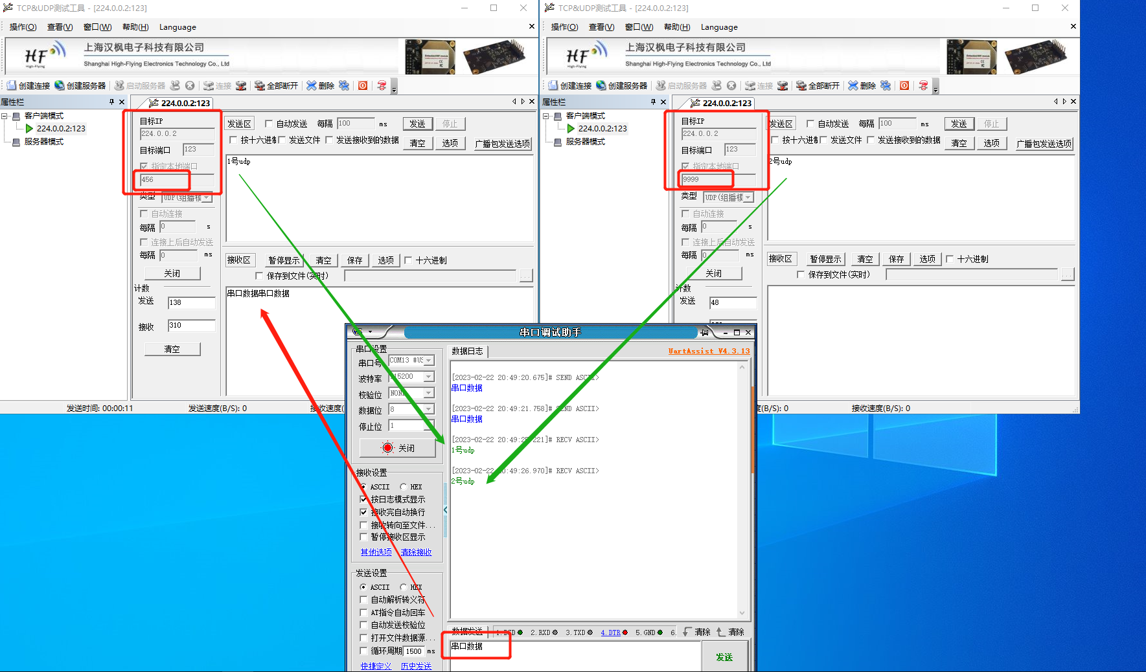Click 全部断开 in the right TCP&UDP window toolbar
1146x672 pixels.
click(x=818, y=85)
